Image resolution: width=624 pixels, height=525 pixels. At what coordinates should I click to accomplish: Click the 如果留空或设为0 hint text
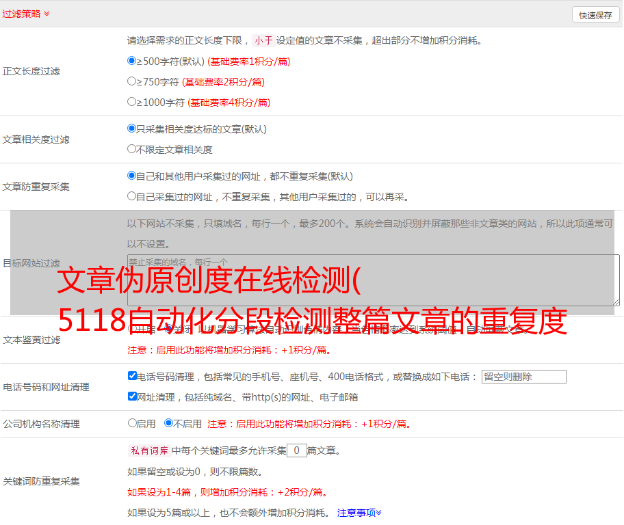tap(195, 472)
